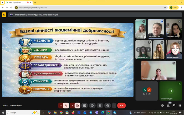Click the present screen button

point(85,105)
